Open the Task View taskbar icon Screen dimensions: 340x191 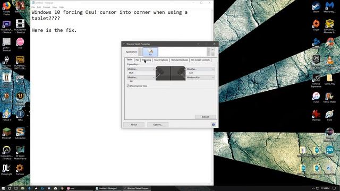coord(16,188)
